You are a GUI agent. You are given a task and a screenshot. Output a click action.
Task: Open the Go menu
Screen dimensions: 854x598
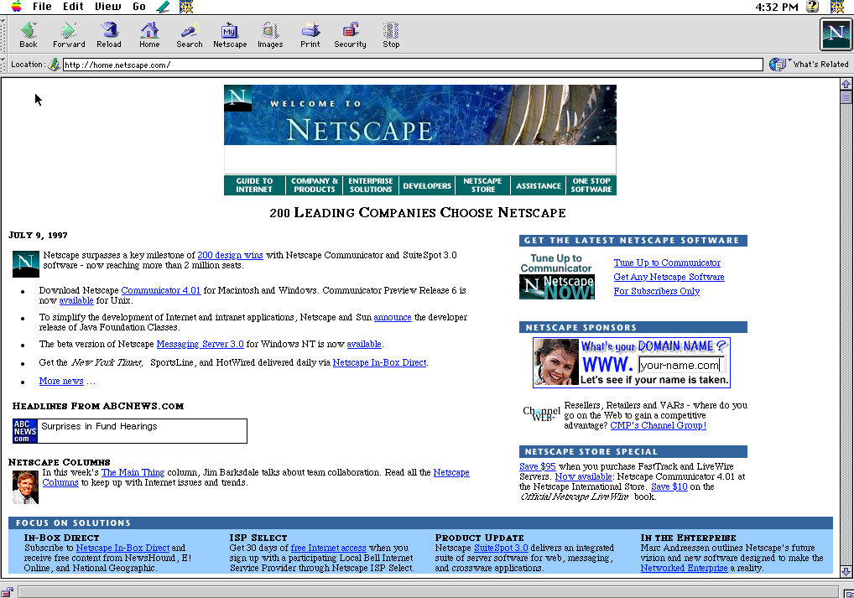138,6
